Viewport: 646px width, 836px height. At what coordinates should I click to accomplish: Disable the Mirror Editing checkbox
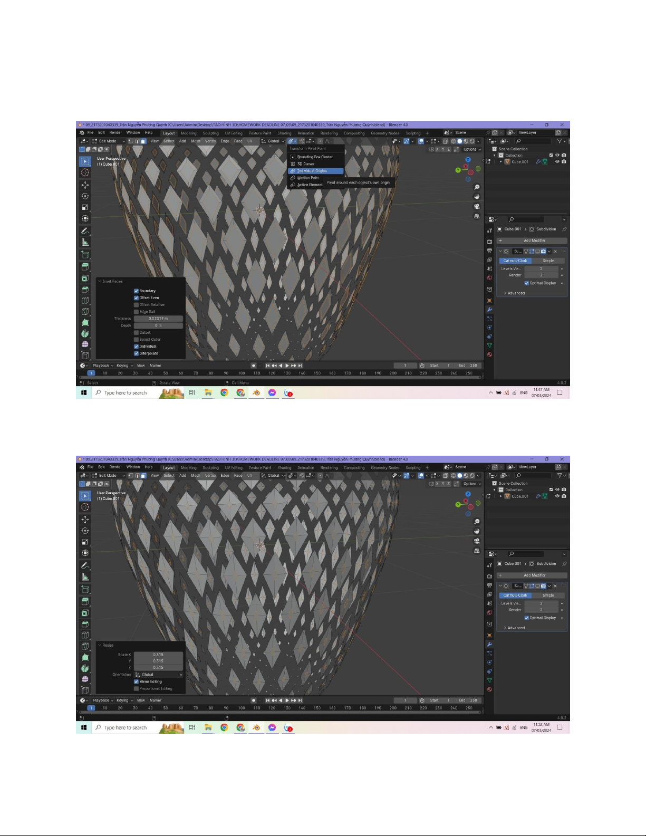click(x=136, y=681)
